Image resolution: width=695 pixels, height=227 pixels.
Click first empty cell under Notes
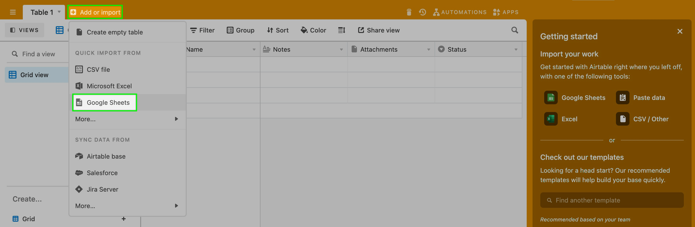pos(304,64)
